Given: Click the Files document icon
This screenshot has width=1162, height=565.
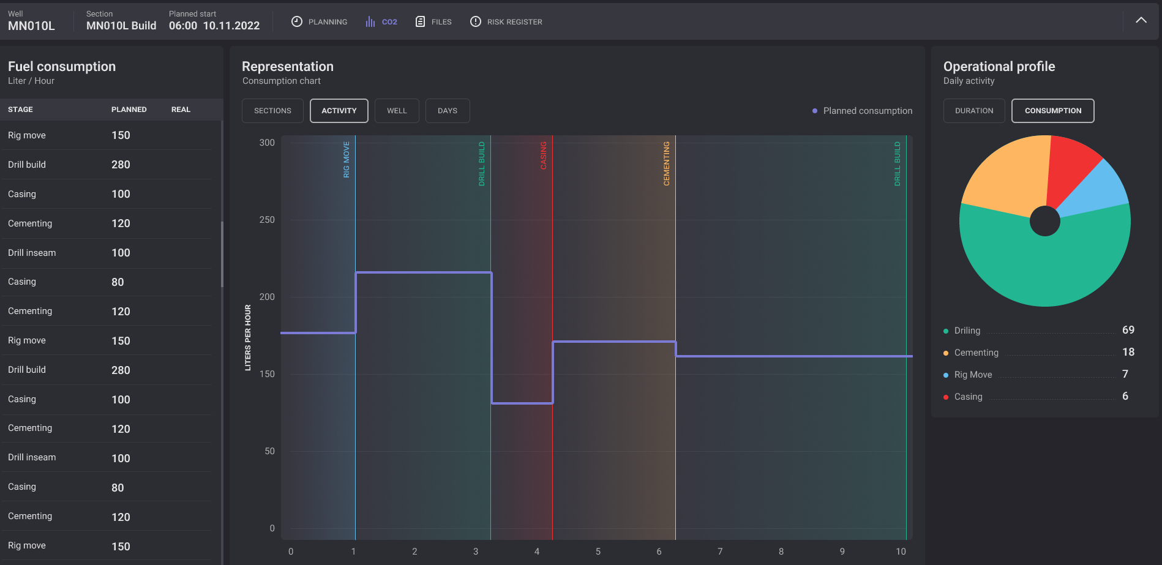Looking at the screenshot, I should 420,21.
